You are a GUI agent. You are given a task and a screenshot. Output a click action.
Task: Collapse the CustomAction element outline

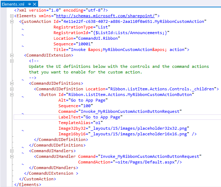12,22
